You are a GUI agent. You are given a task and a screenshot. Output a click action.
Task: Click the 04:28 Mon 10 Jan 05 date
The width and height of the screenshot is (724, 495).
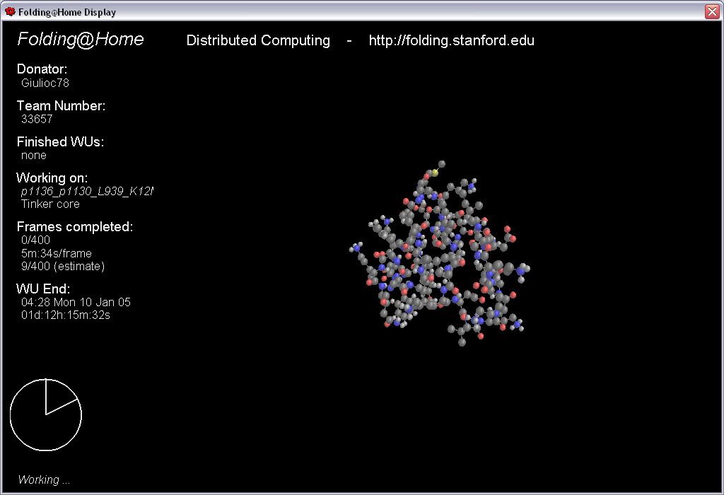[76, 303]
